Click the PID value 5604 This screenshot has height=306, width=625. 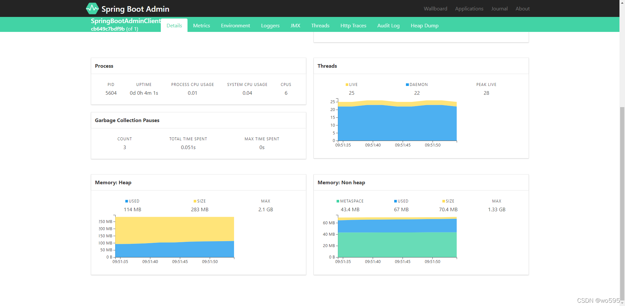[111, 93]
